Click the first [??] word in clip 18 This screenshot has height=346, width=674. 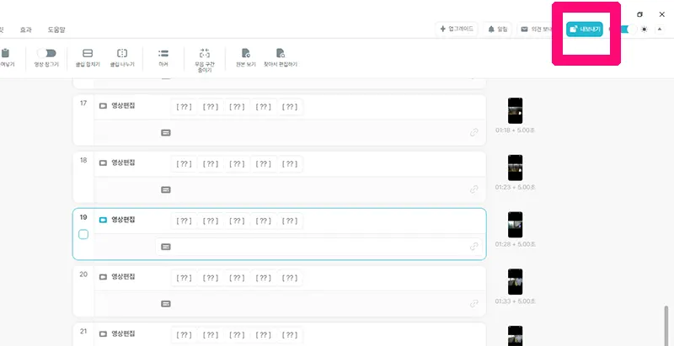184,164
